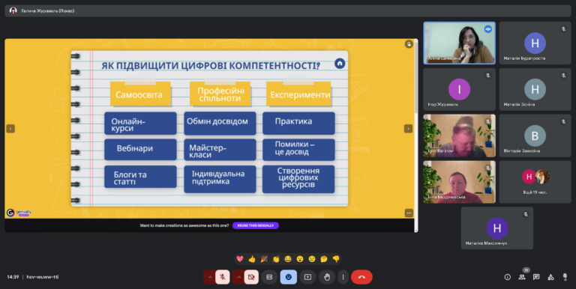
Task: Select the active speaker video tile
Action: pyautogui.click(x=459, y=43)
